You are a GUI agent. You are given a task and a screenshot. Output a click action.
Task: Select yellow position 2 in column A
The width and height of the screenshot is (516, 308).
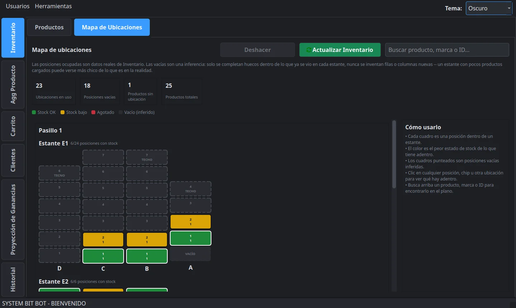point(191,222)
